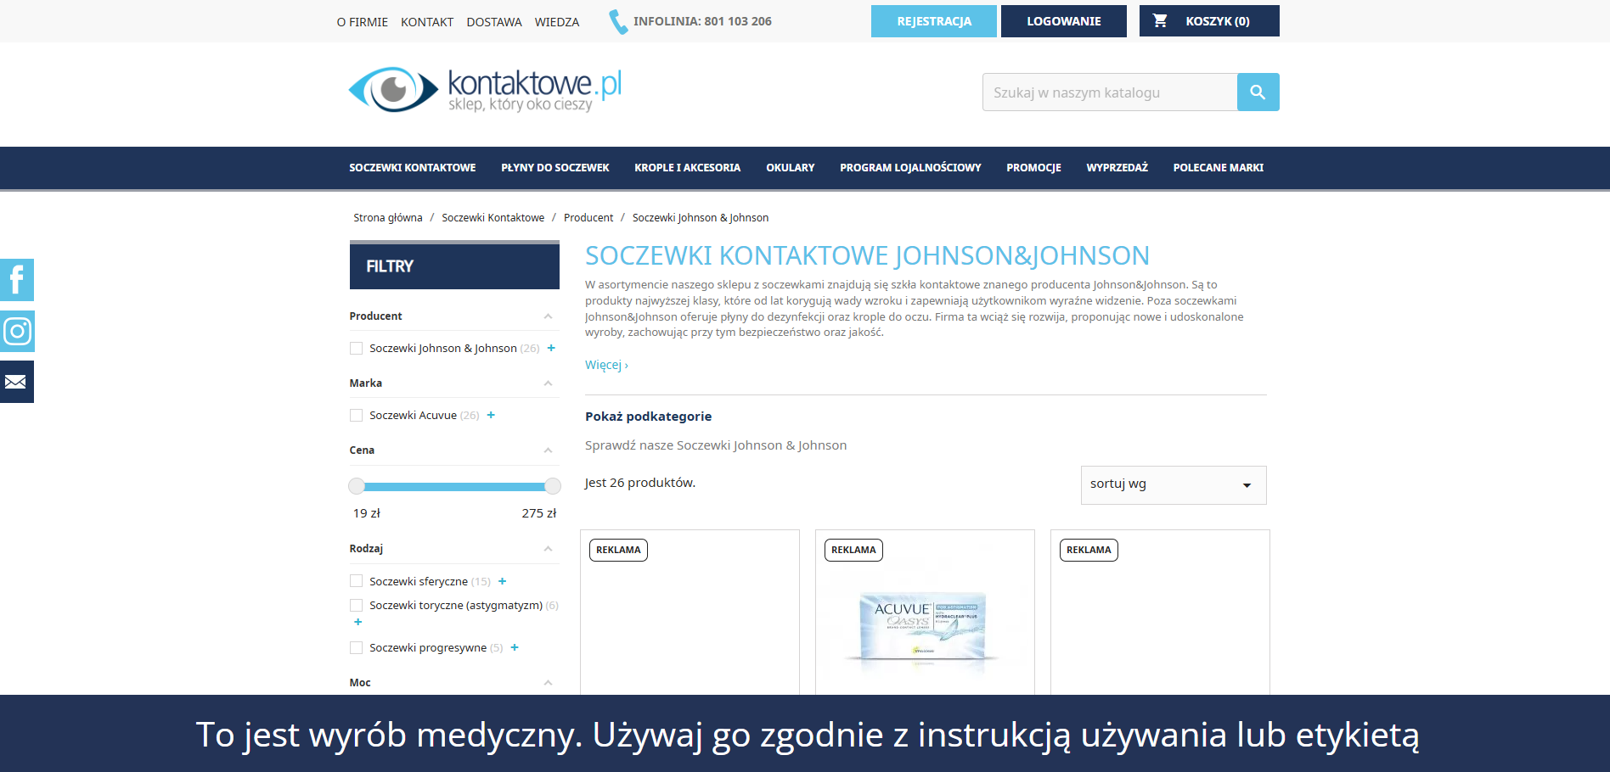Click the infolinia phone icon
Image resolution: width=1610 pixels, height=772 pixels.
tap(617, 20)
